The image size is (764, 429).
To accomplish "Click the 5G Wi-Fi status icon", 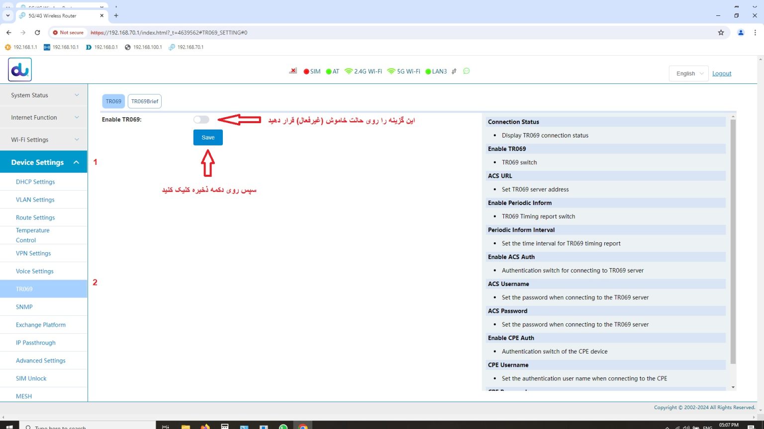I will point(391,71).
